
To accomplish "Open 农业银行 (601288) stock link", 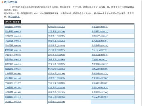I will (x=100, y=78).
